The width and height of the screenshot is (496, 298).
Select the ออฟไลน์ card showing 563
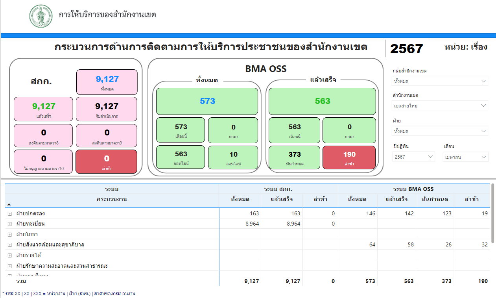[x=181, y=157]
